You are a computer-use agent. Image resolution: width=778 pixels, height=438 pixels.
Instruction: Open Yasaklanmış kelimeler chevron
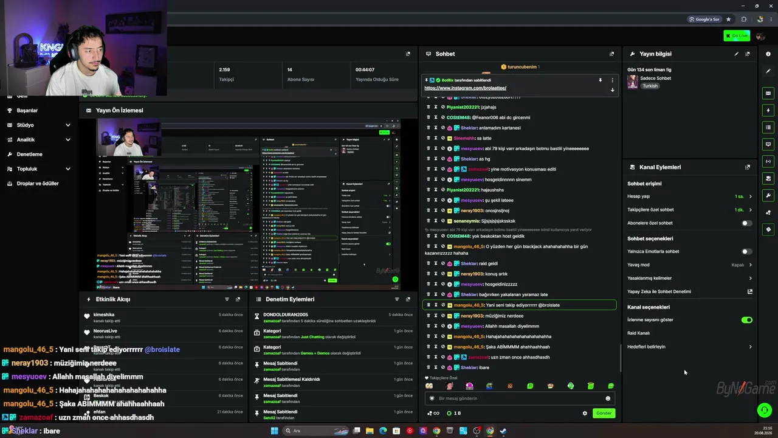point(750,278)
